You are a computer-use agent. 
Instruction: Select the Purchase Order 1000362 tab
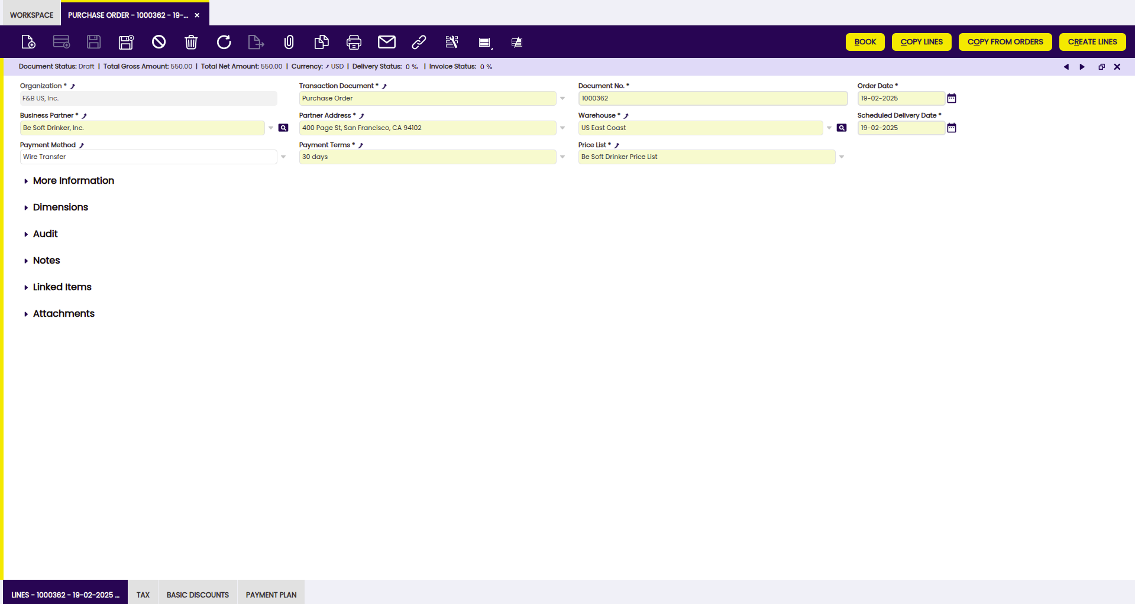point(128,15)
